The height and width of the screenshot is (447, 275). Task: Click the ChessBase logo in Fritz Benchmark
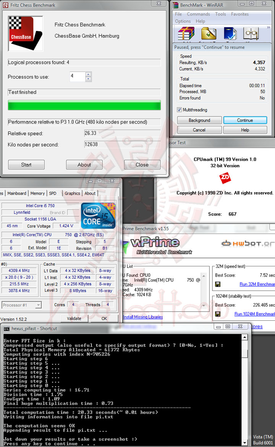coord(26,34)
